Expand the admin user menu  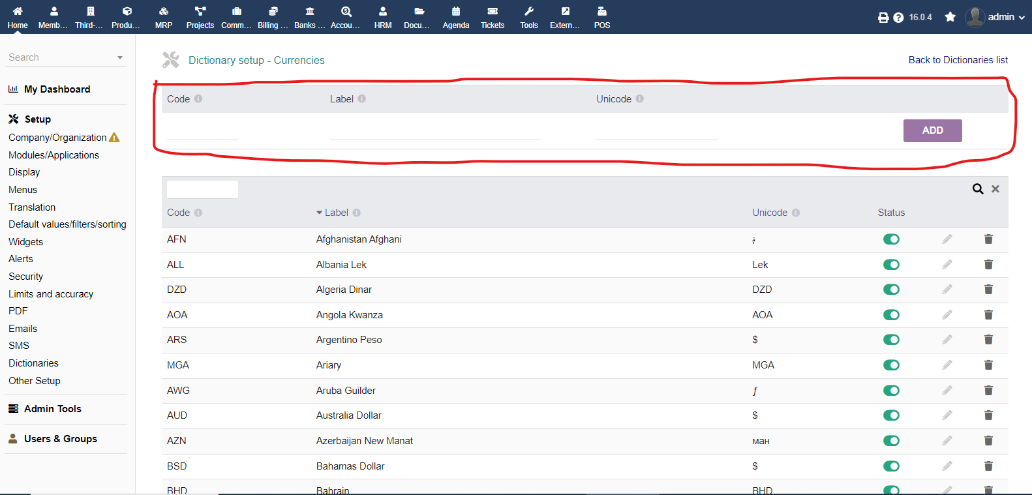pyautogui.click(x=995, y=17)
